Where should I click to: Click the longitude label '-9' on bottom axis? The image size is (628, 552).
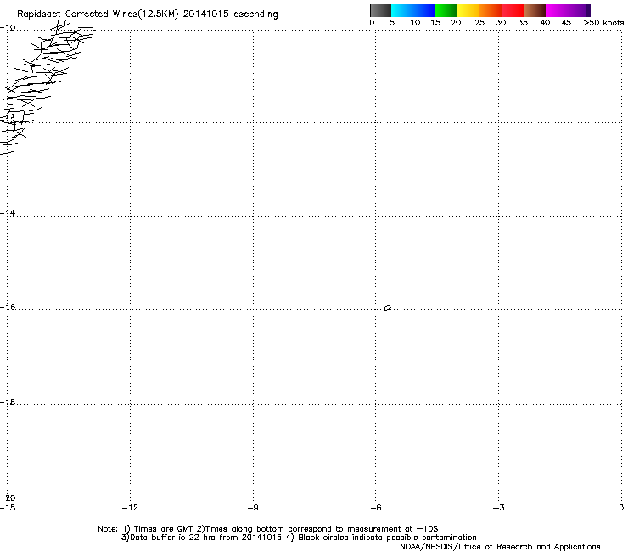pyautogui.click(x=253, y=508)
